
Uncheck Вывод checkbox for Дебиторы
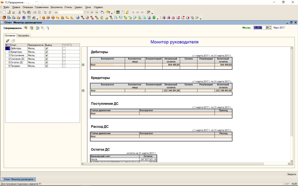47,48
